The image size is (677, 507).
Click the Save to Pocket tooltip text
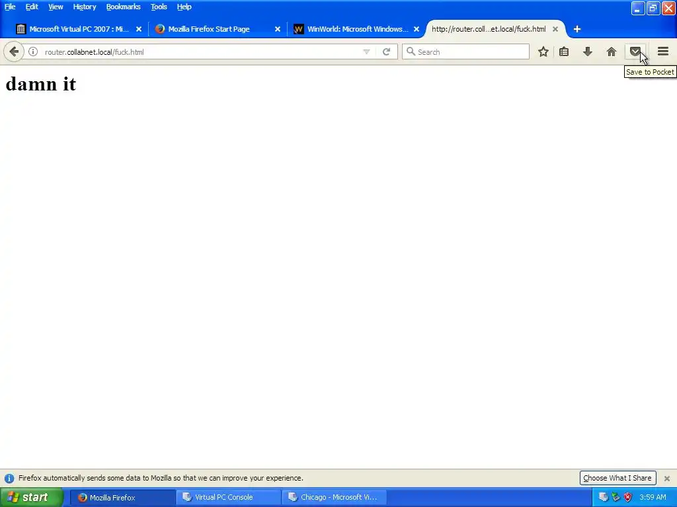650,72
